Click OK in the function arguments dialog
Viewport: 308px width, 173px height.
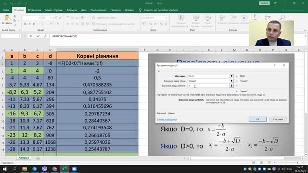[x=258, y=119]
